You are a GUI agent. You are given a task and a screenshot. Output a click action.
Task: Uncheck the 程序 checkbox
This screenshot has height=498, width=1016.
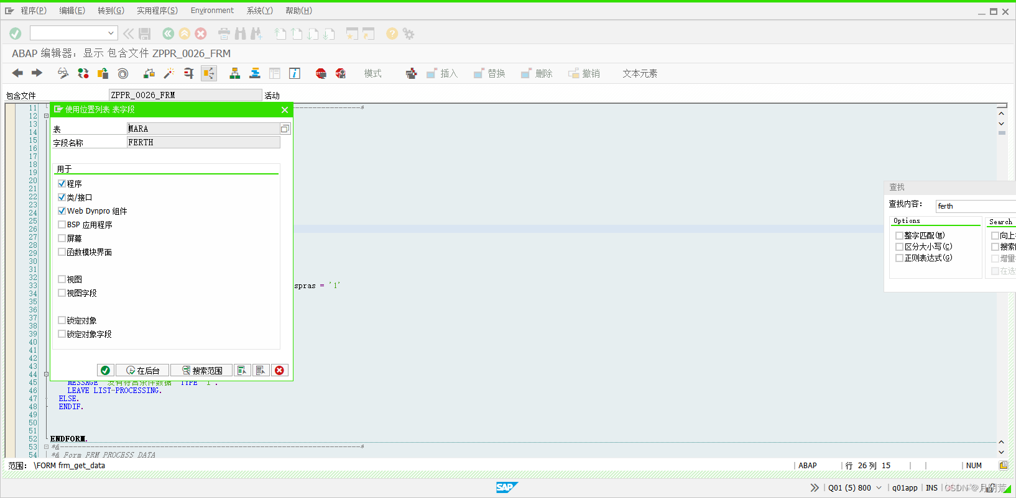coord(62,183)
